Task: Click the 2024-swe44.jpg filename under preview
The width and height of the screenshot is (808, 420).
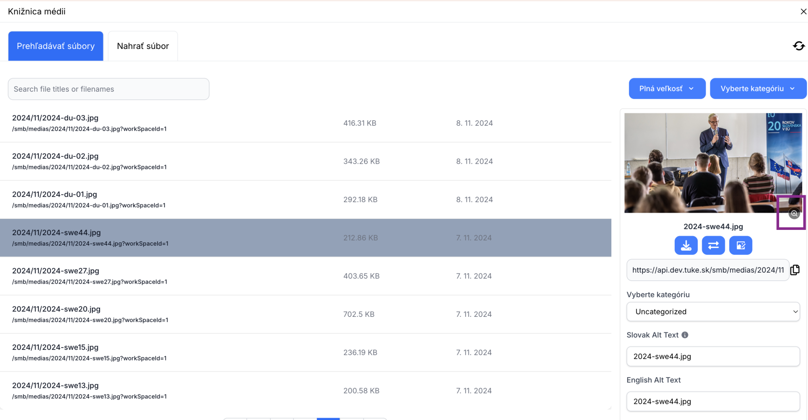Action: point(713,227)
